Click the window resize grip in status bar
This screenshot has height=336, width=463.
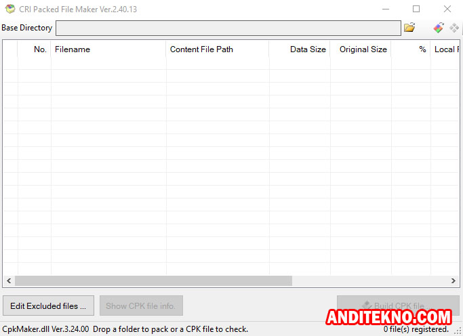458,331
